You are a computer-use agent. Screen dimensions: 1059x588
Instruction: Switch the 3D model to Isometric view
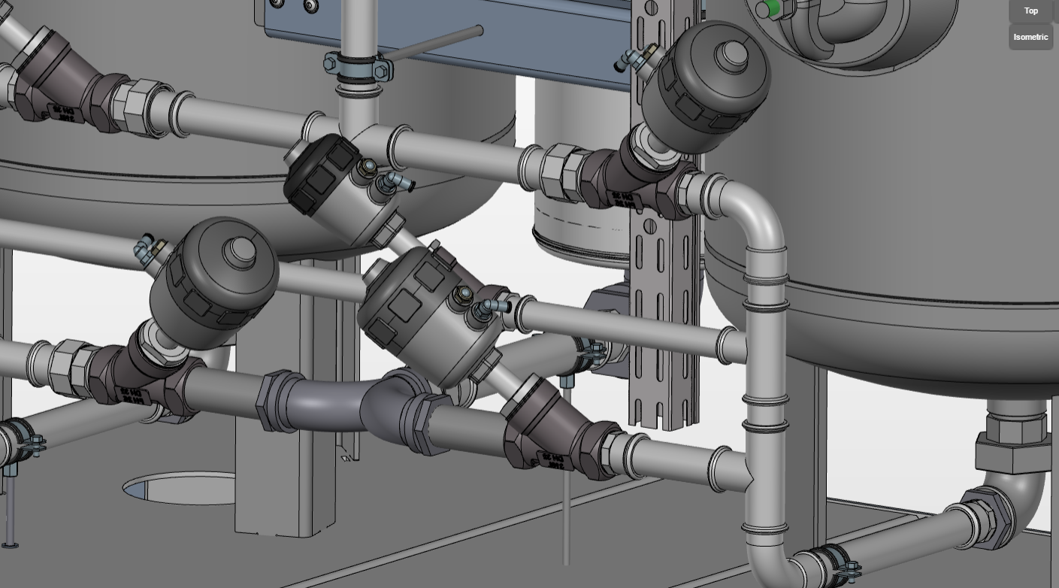(x=1031, y=37)
